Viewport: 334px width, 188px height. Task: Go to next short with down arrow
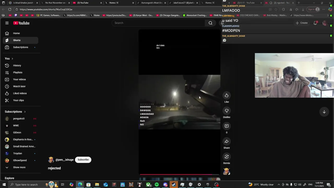pyautogui.click(x=324, y=112)
